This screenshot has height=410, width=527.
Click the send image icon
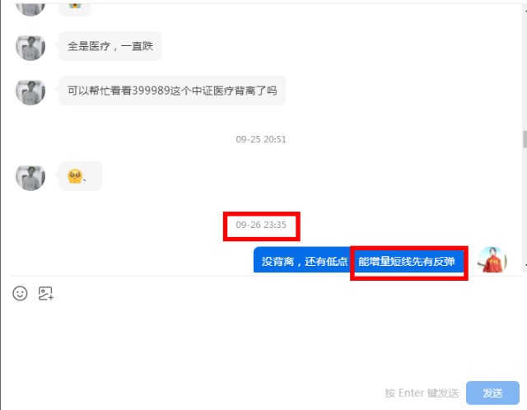click(x=46, y=293)
